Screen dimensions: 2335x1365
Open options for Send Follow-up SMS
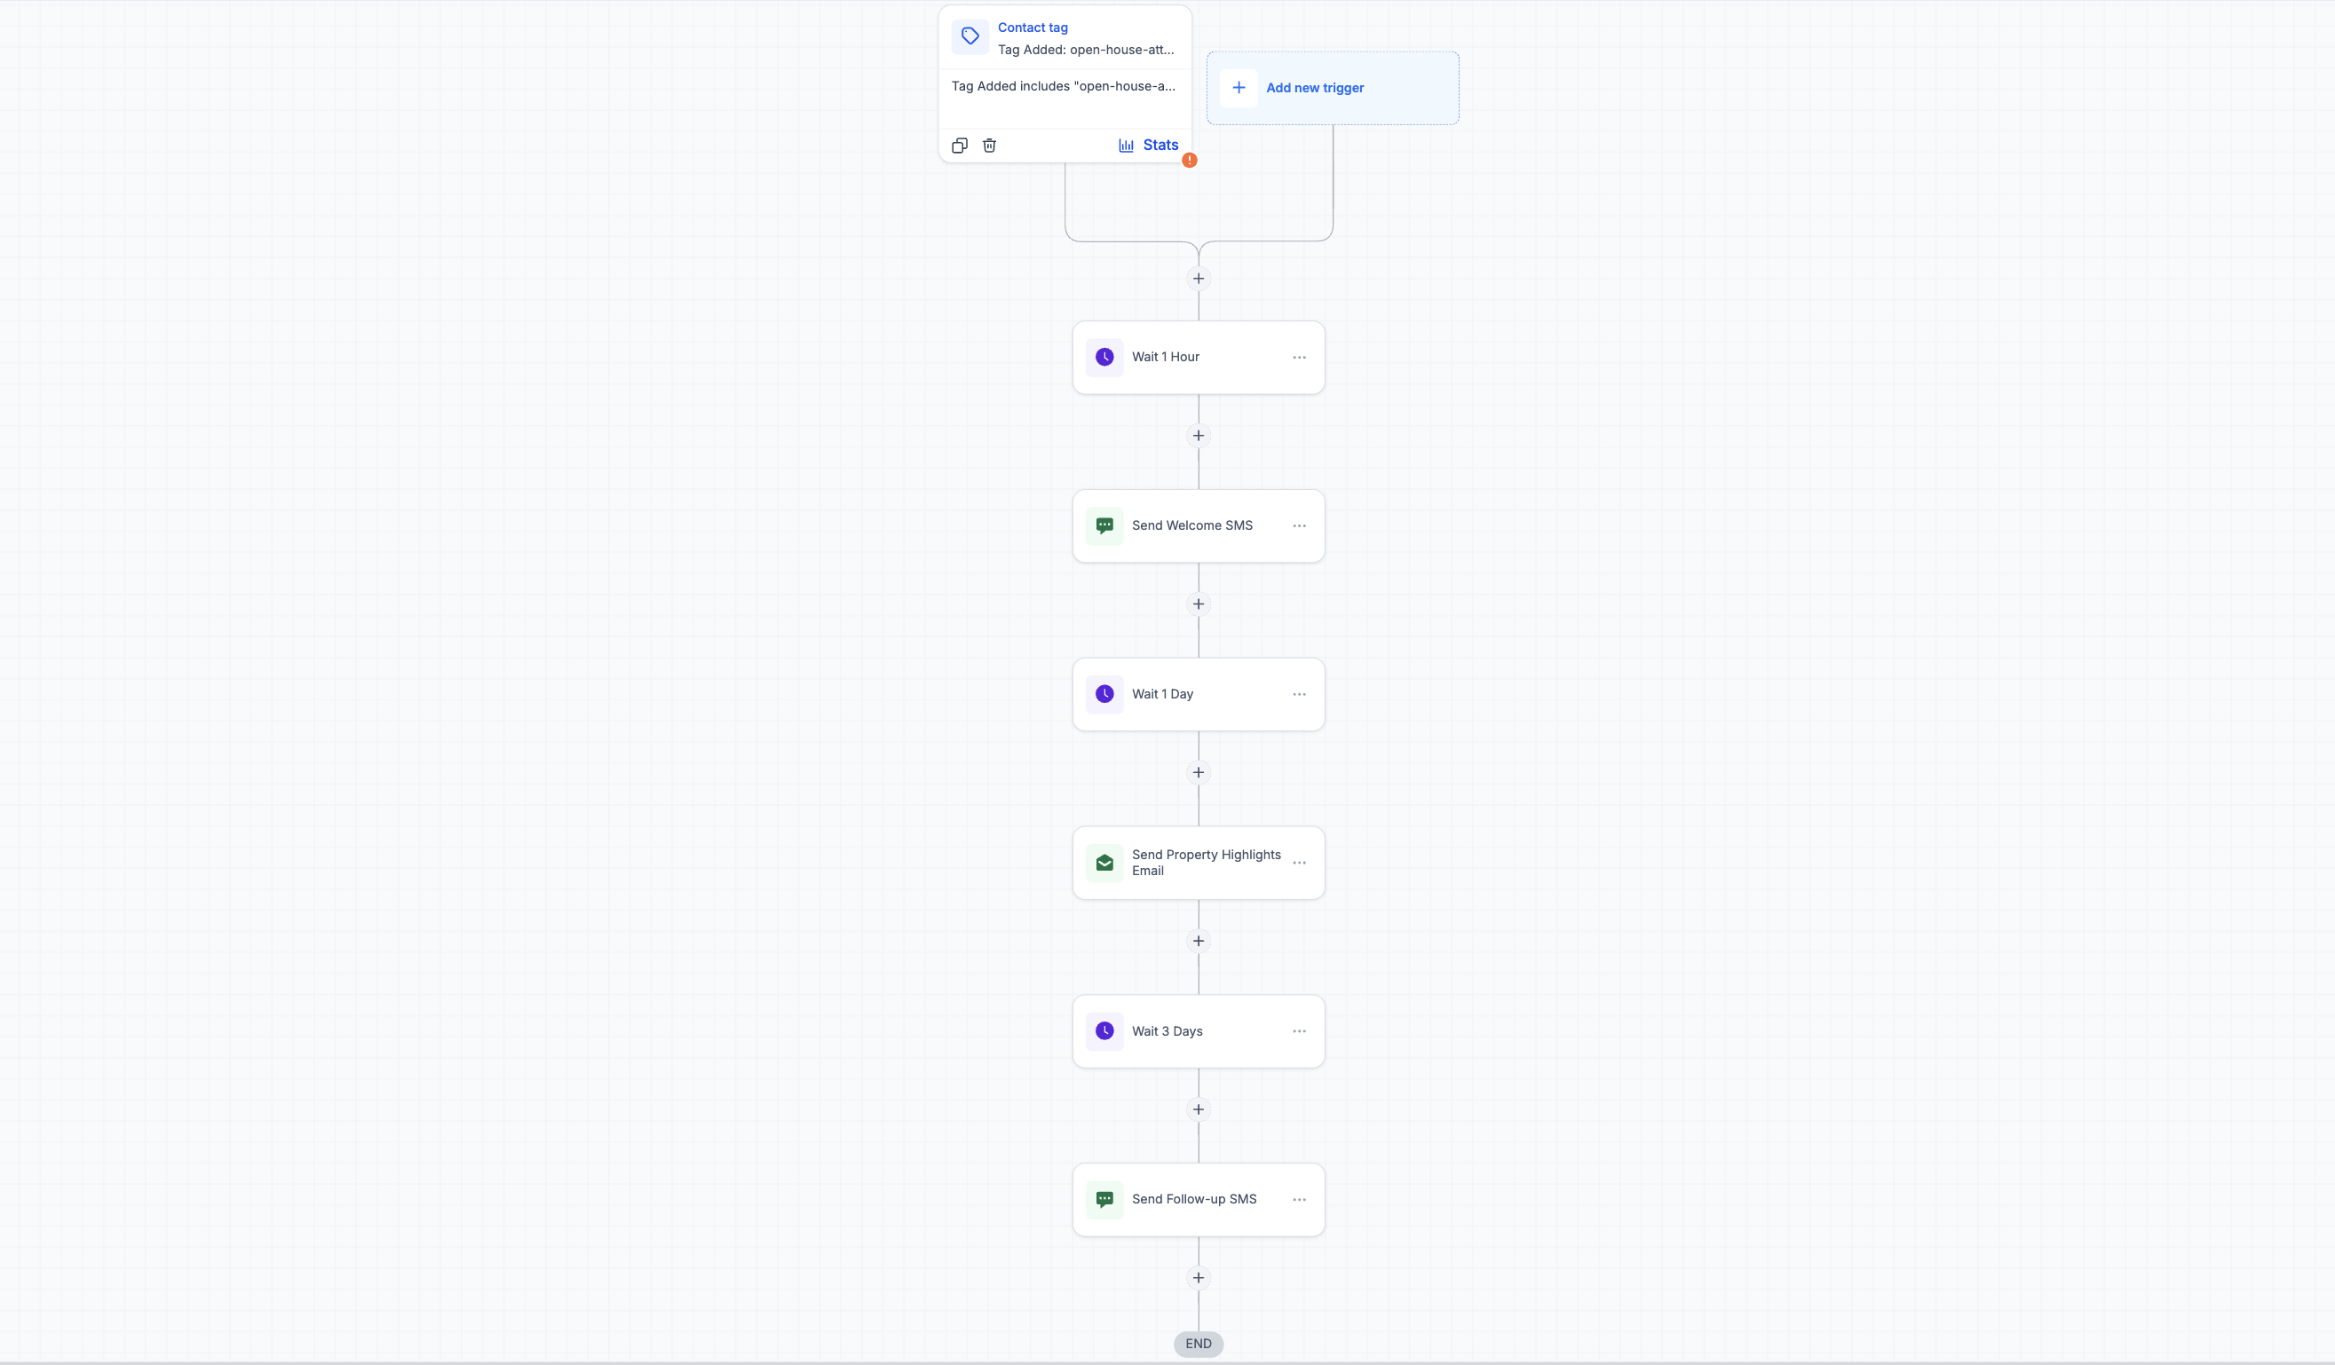[1299, 1200]
